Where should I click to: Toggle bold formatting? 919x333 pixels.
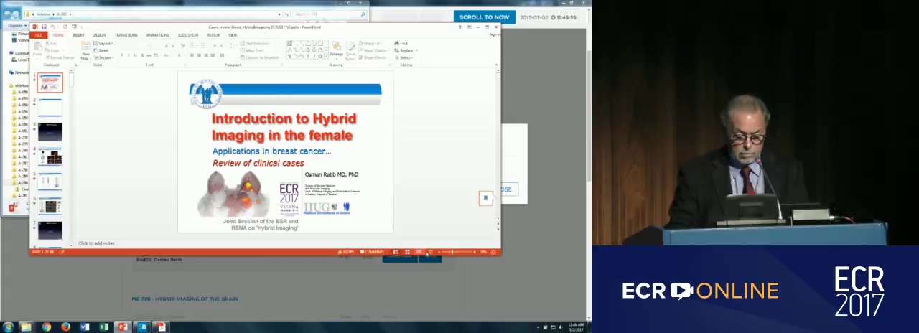pyautogui.click(x=122, y=55)
